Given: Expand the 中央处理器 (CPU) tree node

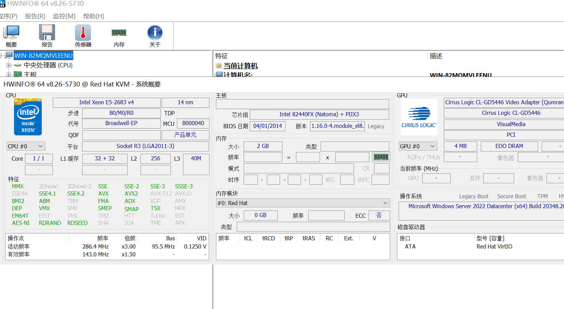Looking at the screenshot, I should click(9, 65).
